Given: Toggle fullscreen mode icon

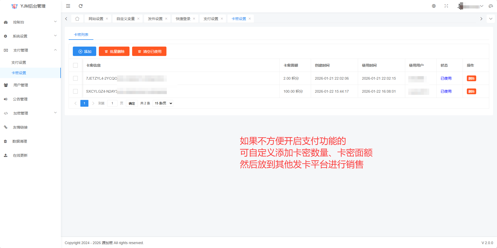Looking at the screenshot, I should (446, 6).
